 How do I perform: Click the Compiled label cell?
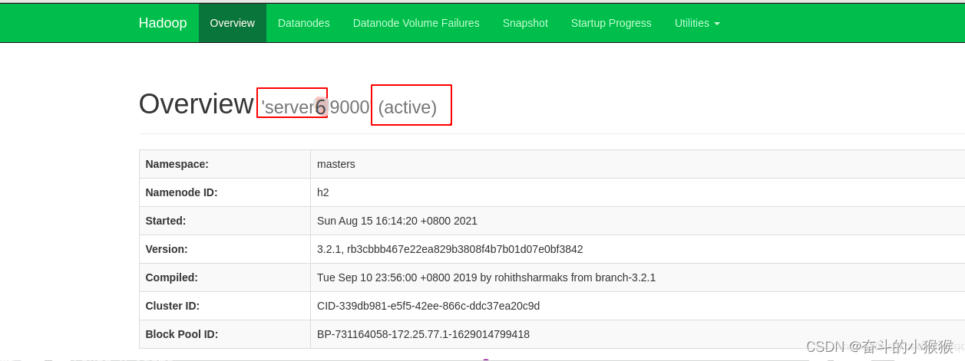pyautogui.click(x=225, y=277)
